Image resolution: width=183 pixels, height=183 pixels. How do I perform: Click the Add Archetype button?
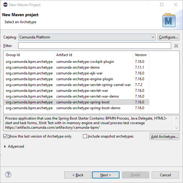[164, 136]
